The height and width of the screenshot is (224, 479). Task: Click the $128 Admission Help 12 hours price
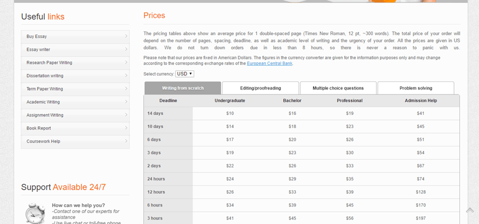[421, 192]
